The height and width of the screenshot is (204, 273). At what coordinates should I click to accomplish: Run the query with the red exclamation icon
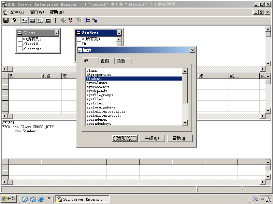coord(56,20)
